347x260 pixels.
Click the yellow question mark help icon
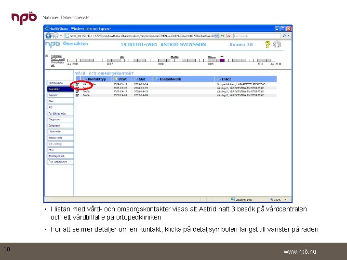click(267, 44)
